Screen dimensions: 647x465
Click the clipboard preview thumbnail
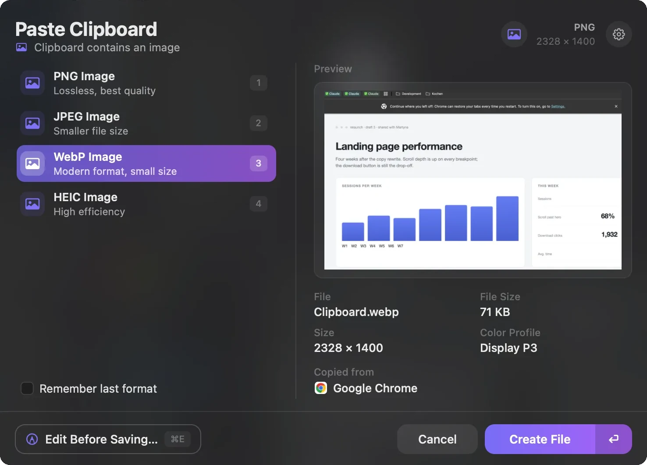pyautogui.click(x=473, y=180)
